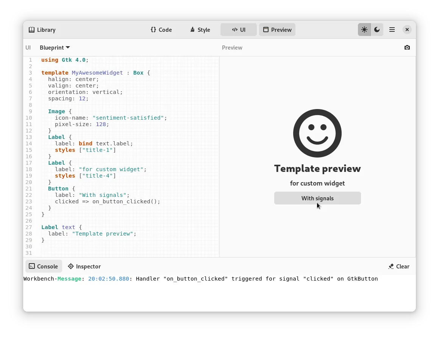Close the Workbench window
Viewport: 439px width, 337px height.
point(407,30)
